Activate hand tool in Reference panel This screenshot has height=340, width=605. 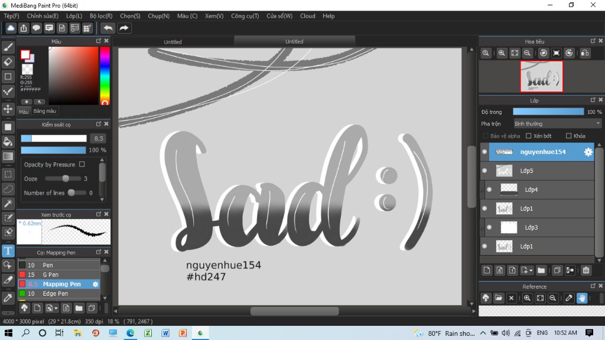[582, 297]
